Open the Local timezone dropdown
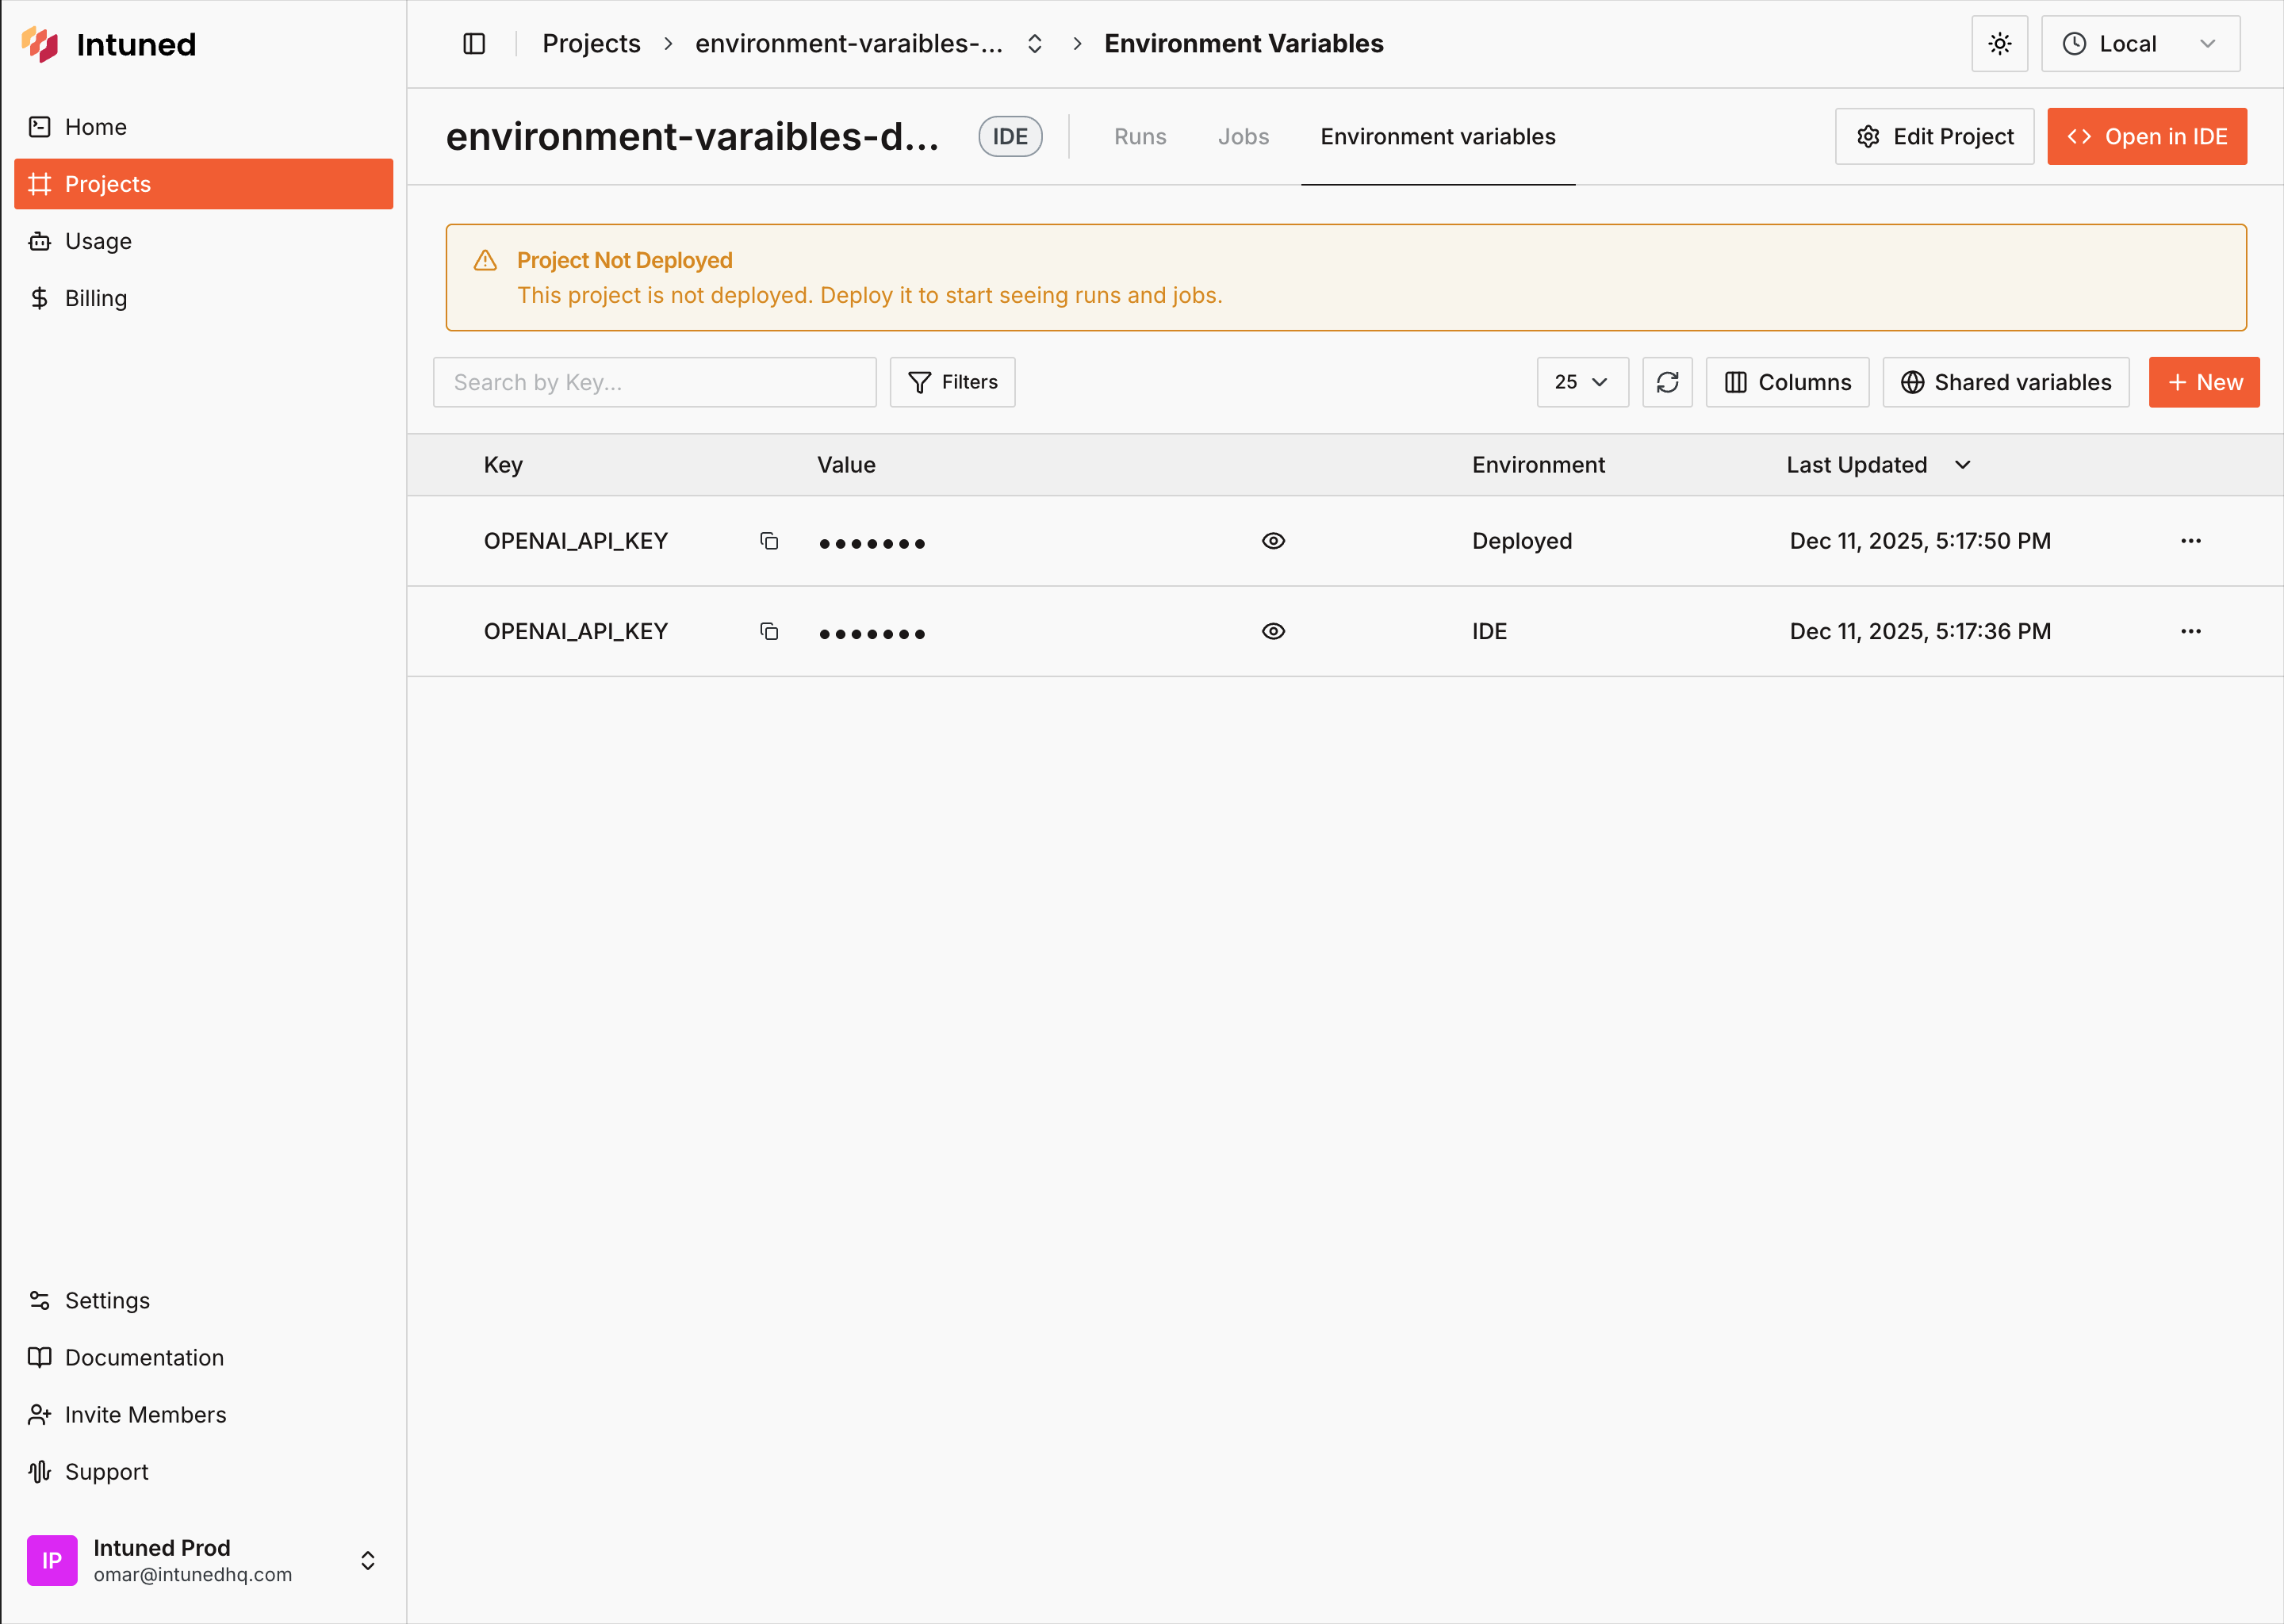The image size is (2284, 1624). (2140, 43)
